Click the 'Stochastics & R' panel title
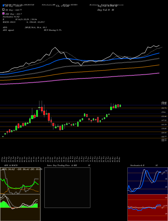Screen dimensions: 168x221 137,165
